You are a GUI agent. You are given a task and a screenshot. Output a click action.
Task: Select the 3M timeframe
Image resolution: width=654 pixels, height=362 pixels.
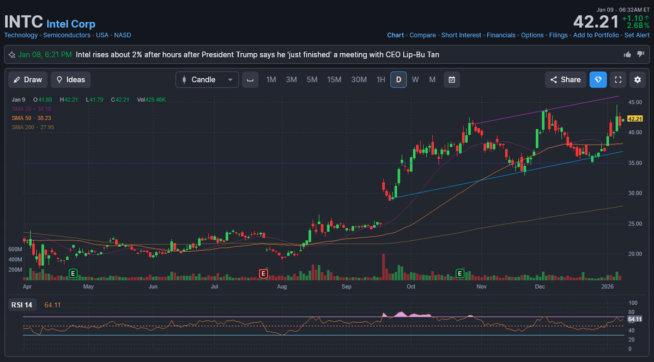click(291, 79)
